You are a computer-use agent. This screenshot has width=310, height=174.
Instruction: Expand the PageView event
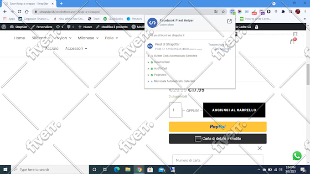pos(148,75)
